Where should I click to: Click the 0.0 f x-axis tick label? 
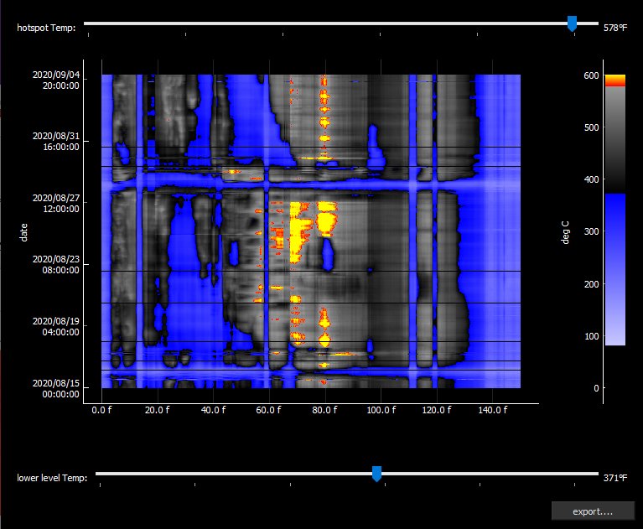tap(101, 410)
